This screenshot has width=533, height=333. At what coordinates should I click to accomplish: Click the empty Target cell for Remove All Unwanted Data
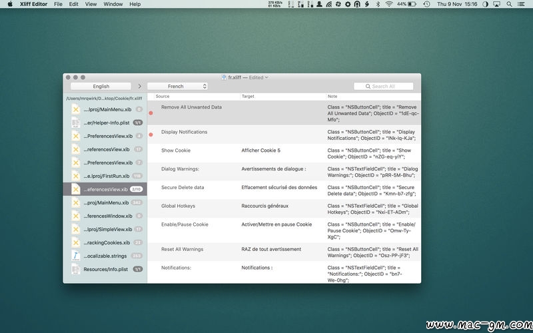pos(282,113)
